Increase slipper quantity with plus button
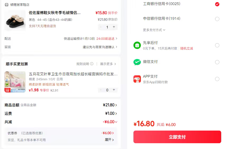Image resolution: width=227 pixels, height=149 pixels. point(114,27)
